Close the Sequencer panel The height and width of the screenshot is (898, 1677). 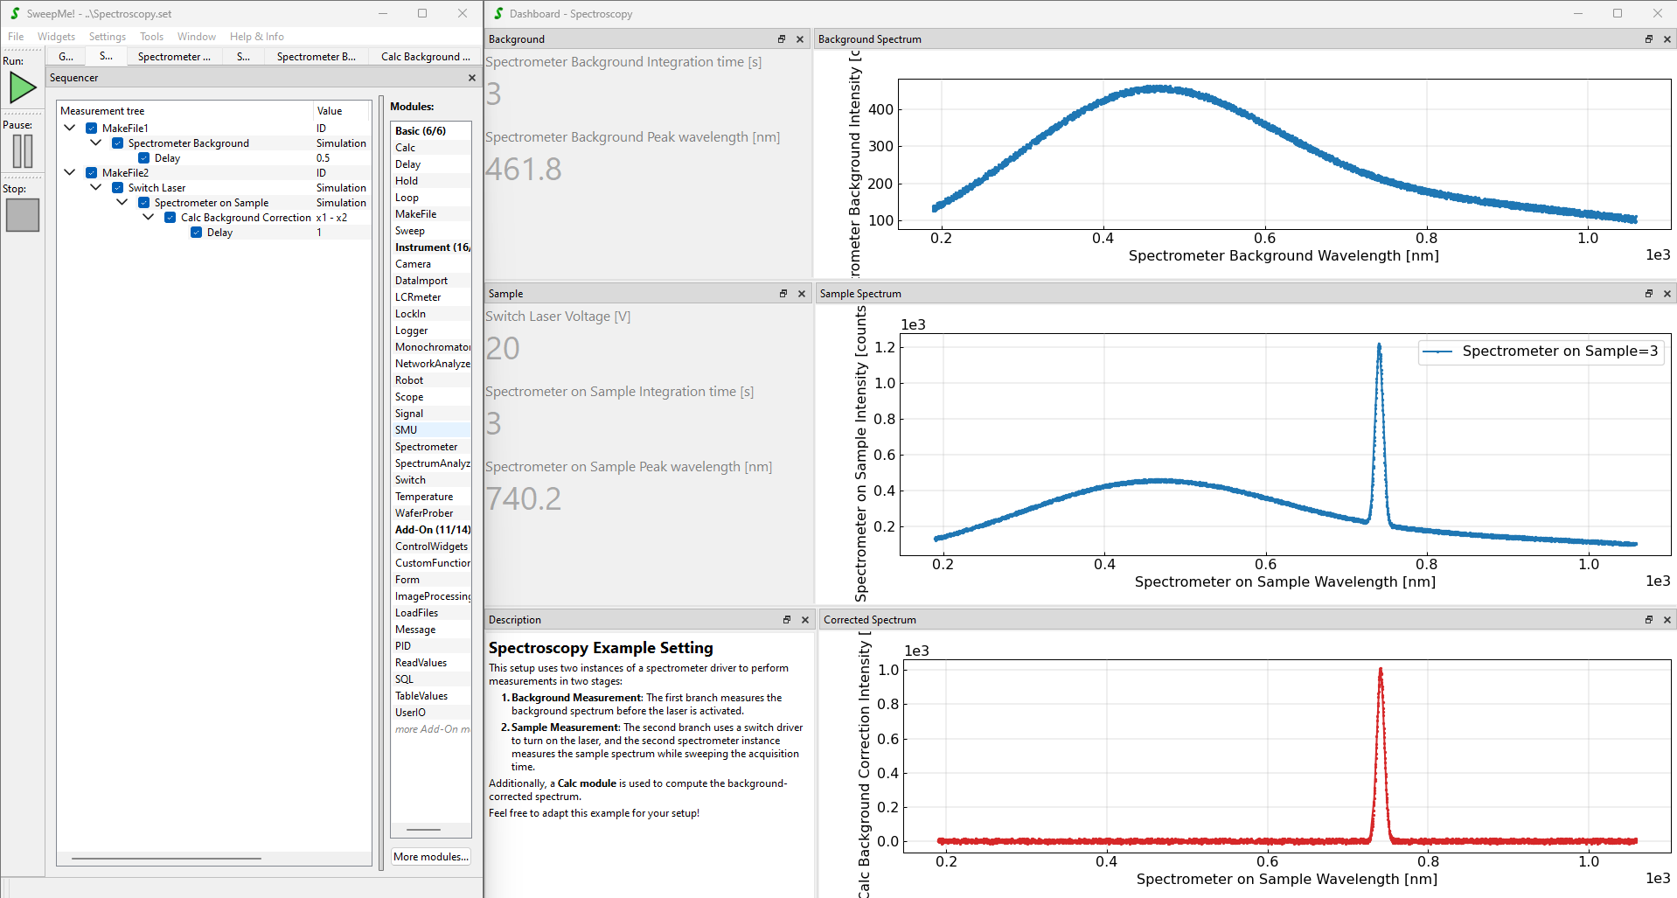(x=472, y=78)
